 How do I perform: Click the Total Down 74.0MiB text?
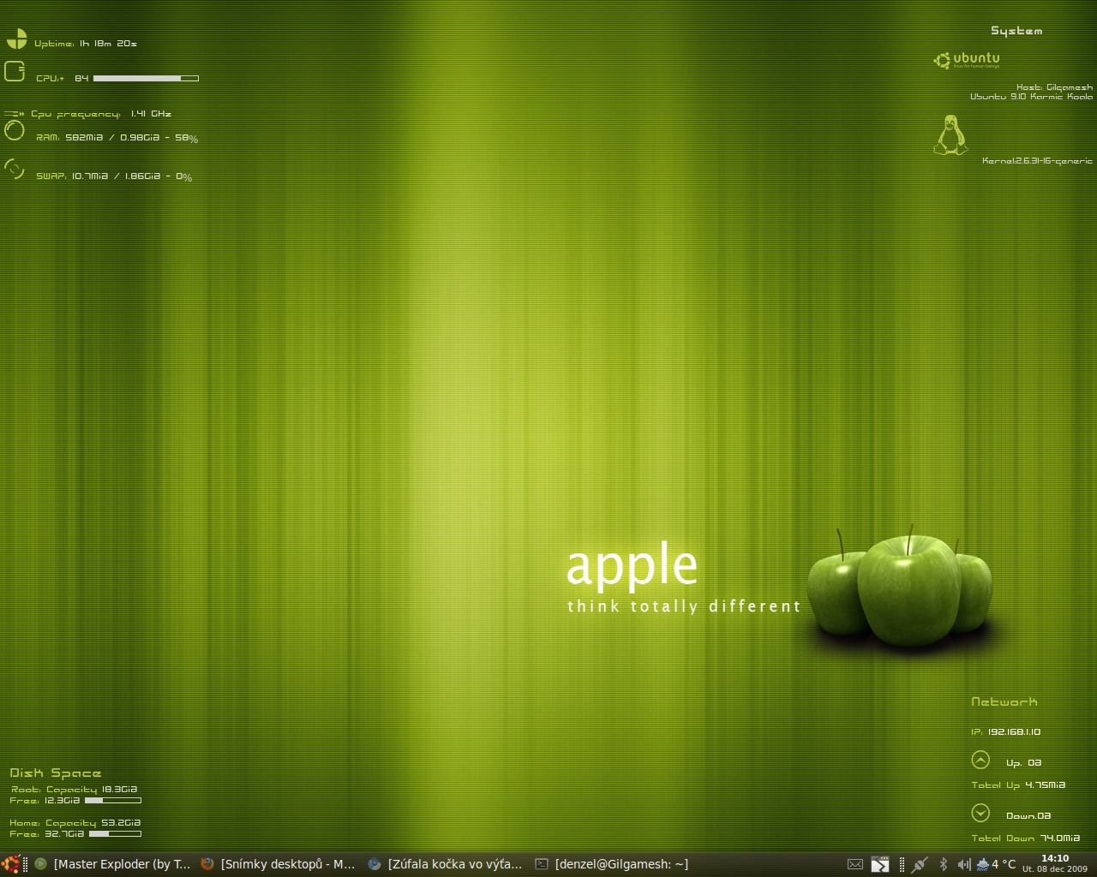(x=1025, y=838)
